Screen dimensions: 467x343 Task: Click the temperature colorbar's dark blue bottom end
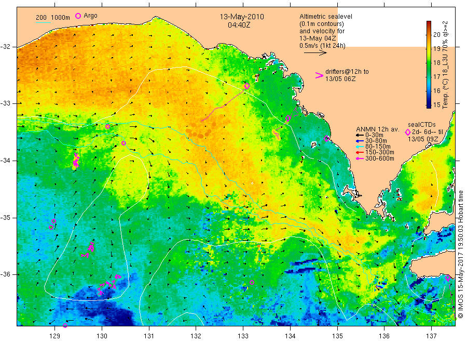point(429,105)
